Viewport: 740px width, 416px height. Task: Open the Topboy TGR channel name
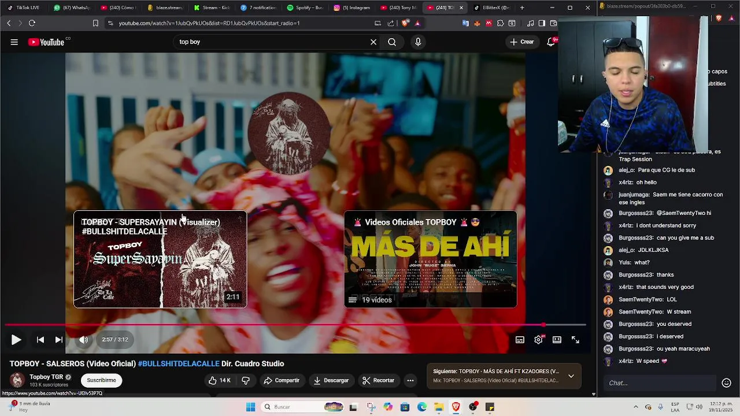click(46, 377)
